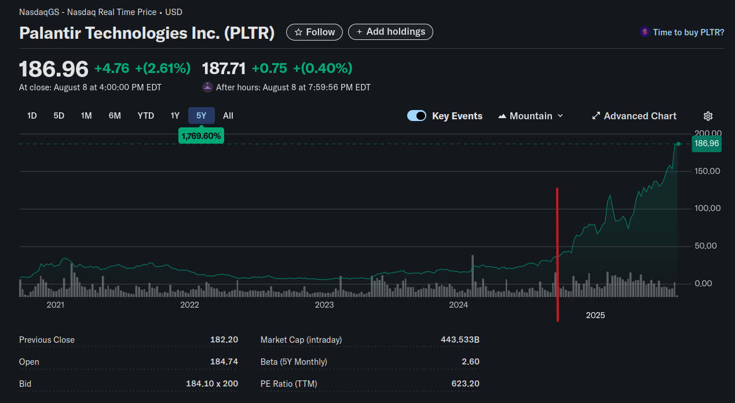Screen dimensions: 735x403
Task: Click the +4.76 price change value
Action: [112, 68]
